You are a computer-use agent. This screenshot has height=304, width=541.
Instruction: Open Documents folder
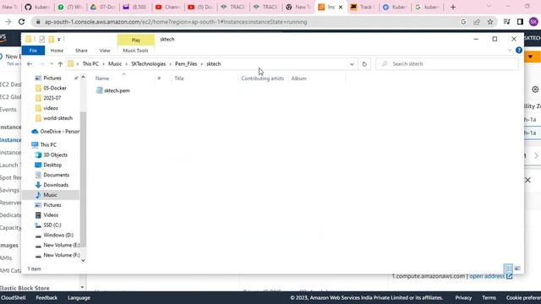click(x=56, y=175)
